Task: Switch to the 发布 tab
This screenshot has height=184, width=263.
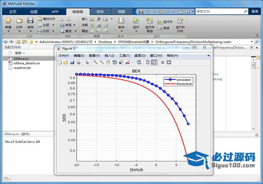Action: [100, 11]
